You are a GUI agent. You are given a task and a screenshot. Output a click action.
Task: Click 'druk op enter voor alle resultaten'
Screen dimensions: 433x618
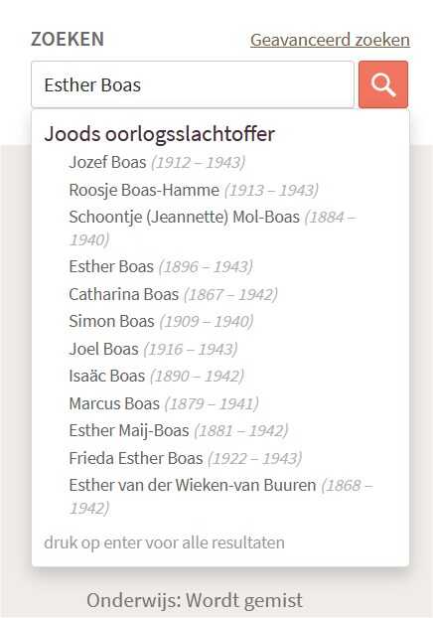(164, 542)
